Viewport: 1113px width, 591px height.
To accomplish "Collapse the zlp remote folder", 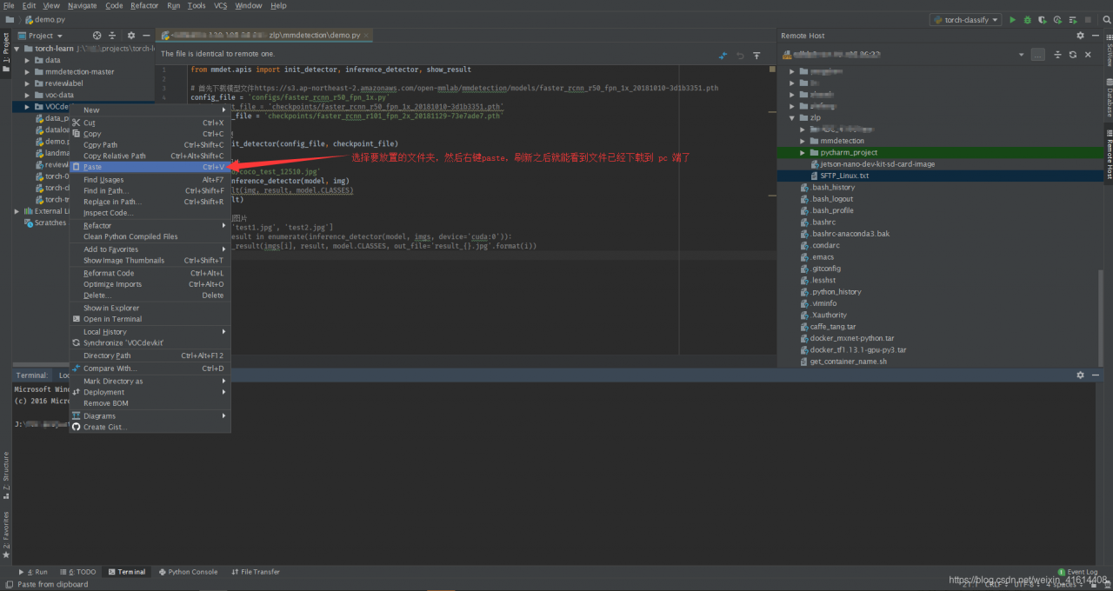I will [x=791, y=117].
